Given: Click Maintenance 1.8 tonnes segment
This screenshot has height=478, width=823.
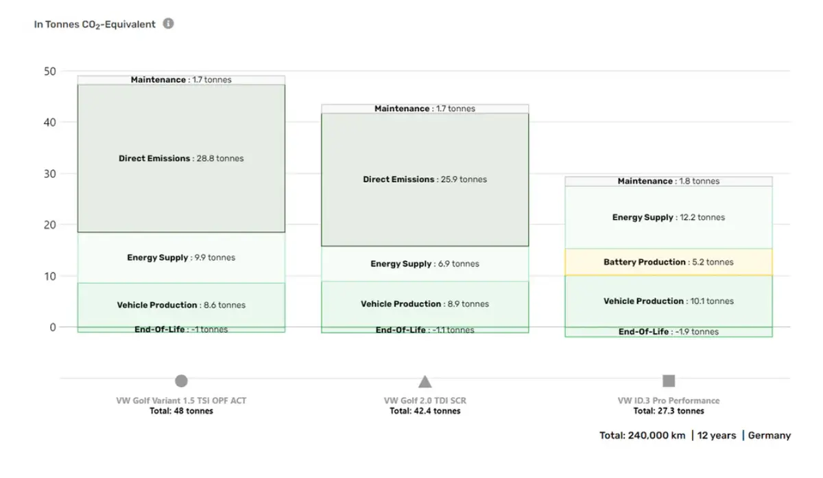Looking at the screenshot, I should pos(669,181).
